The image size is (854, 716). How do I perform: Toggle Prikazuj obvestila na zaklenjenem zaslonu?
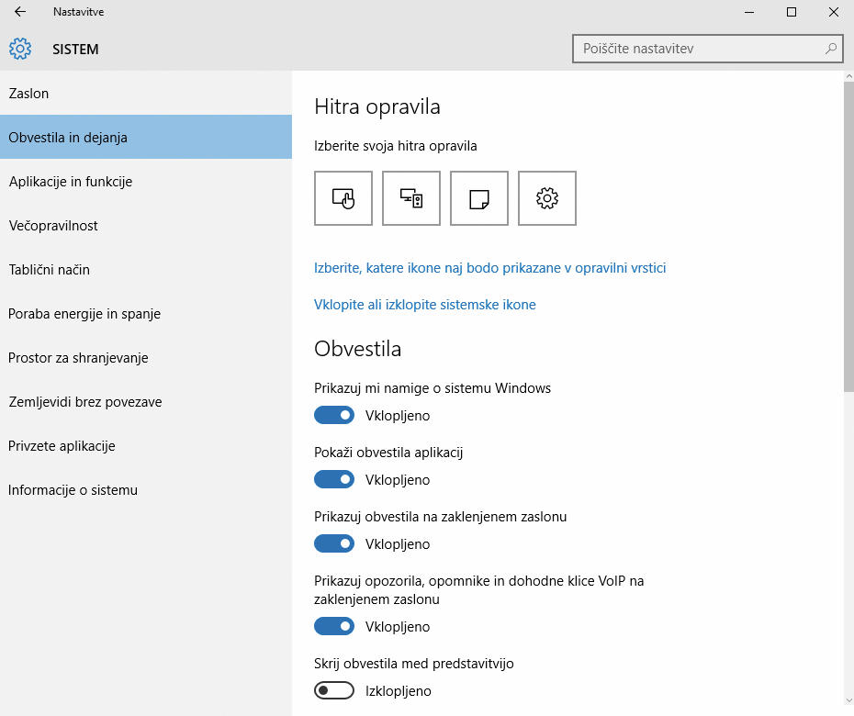click(334, 544)
